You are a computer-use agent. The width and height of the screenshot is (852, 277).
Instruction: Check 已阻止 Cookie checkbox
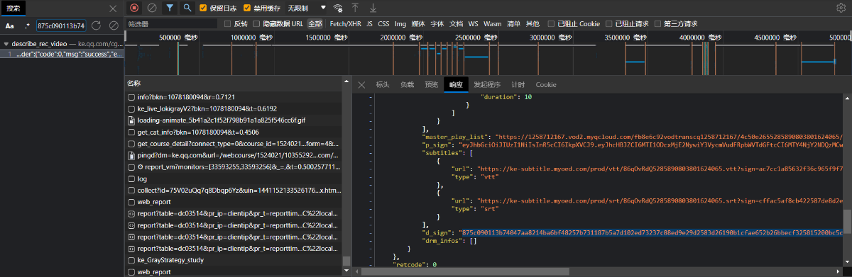pyautogui.click(x=551, y=23)
